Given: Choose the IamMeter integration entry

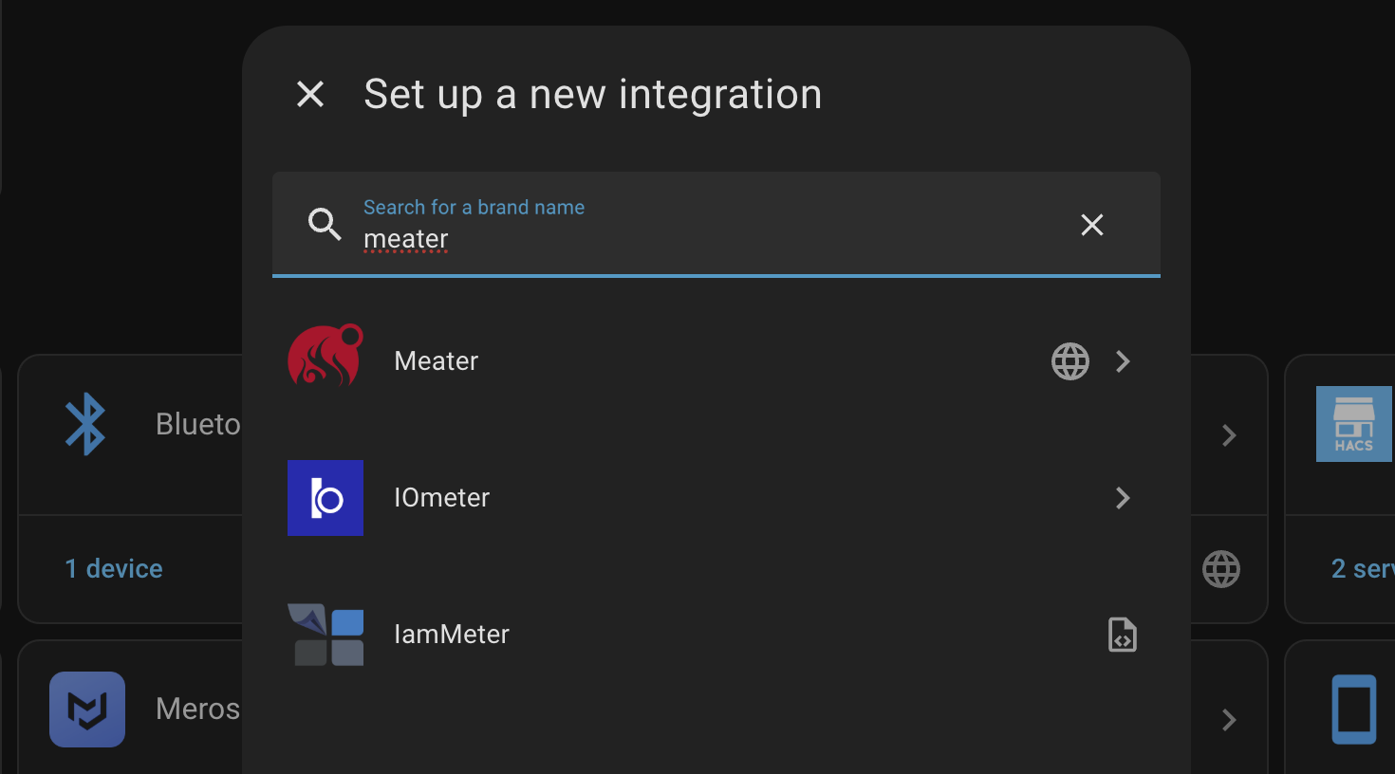Looking at the screenshot, I should (716, 635).
